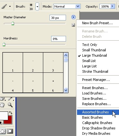
Task: Choose New Brush Preset from the menu
Action: (x=97, y=23)
